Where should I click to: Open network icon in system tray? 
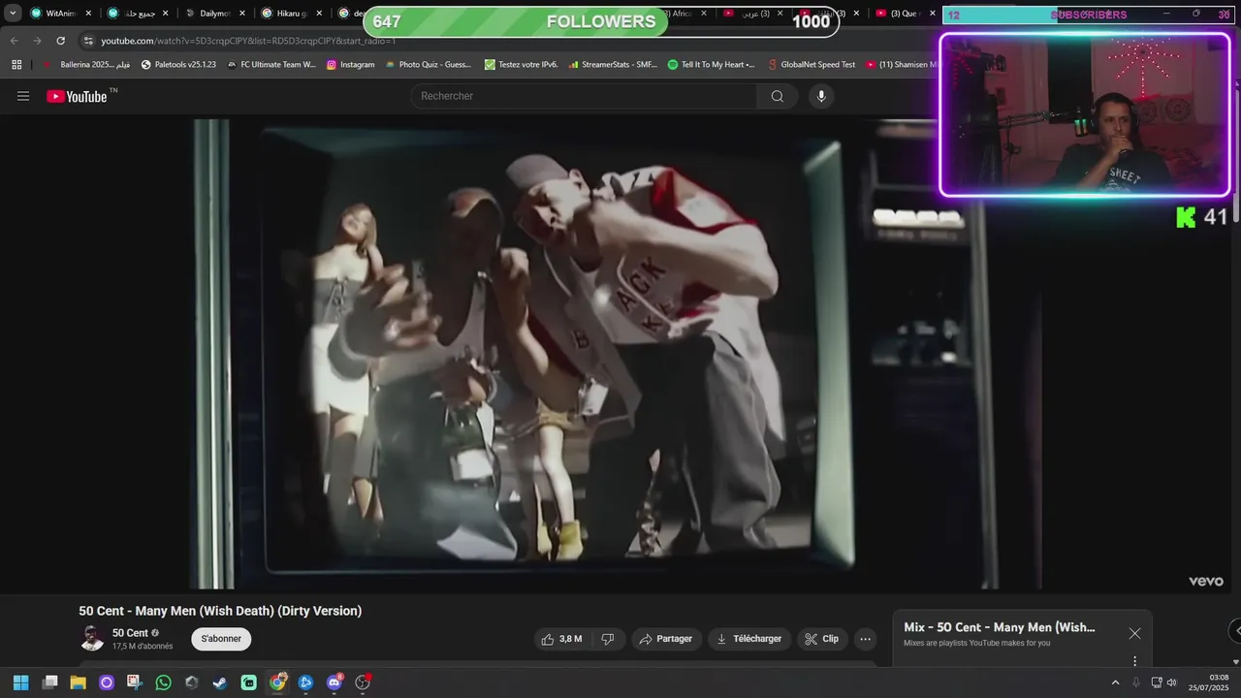[x=1157, y=682]
